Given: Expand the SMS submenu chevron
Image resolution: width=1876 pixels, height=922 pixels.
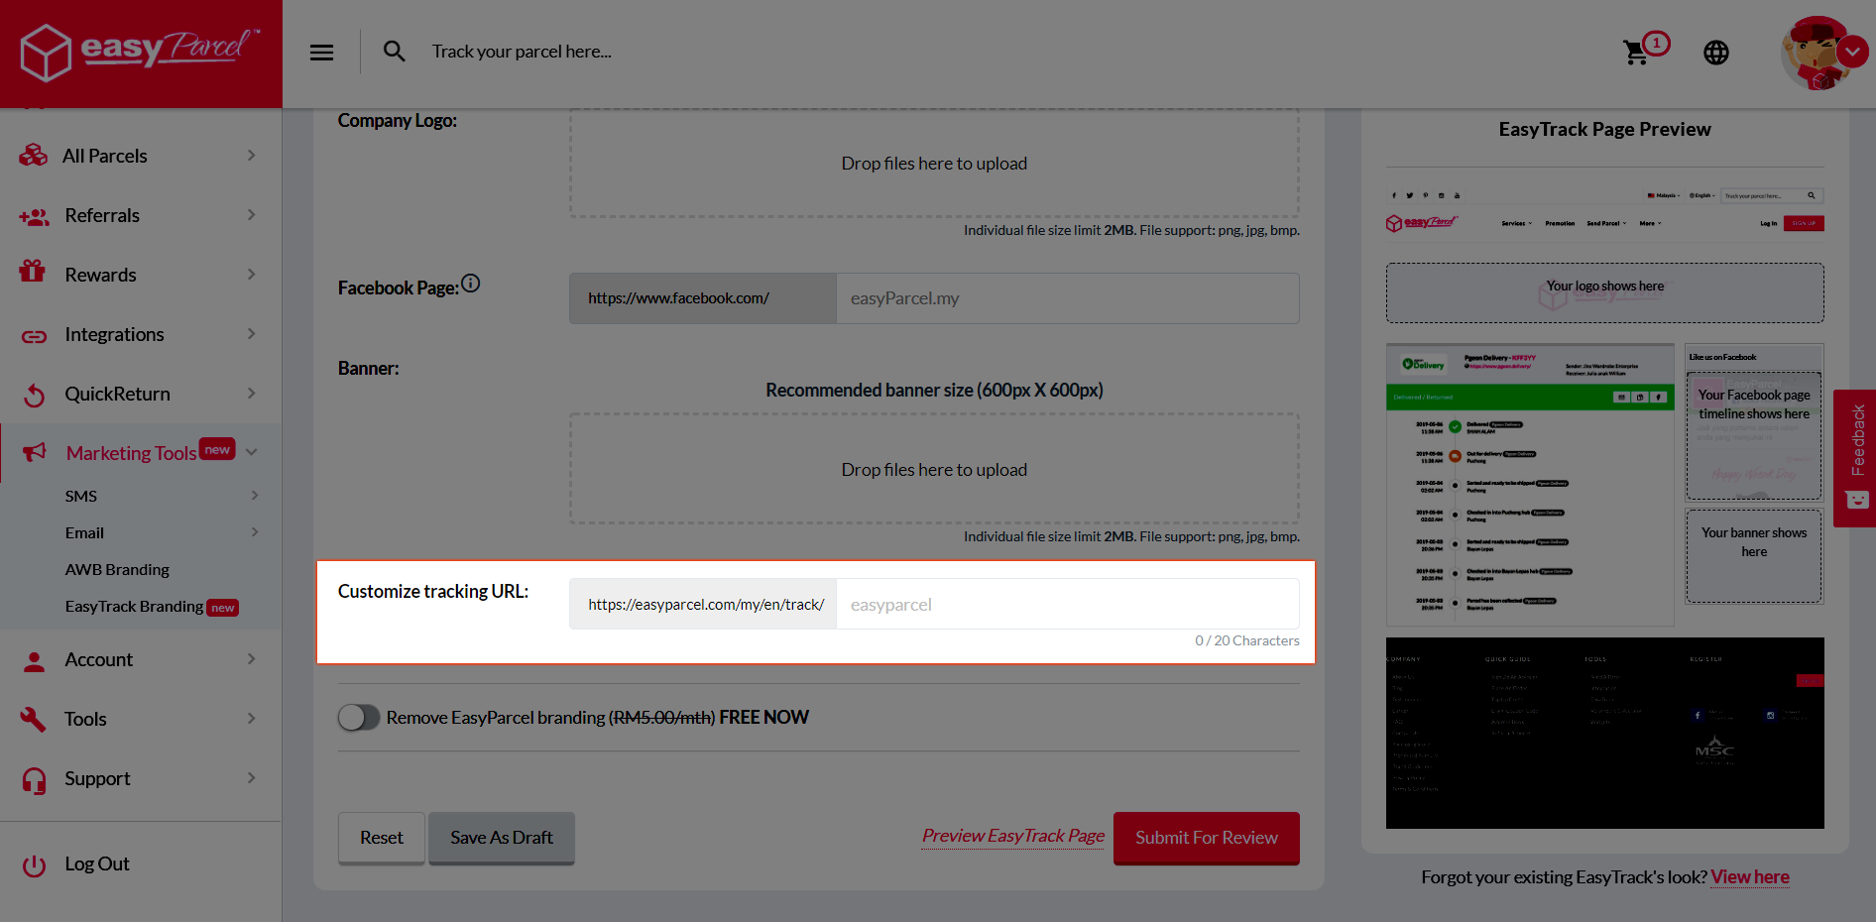Looking at the screenshot, I should click(x=255, y=496).
